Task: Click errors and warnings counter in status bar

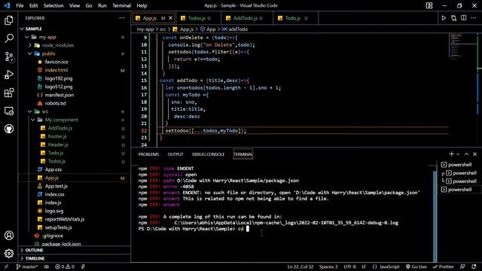Action: (x=65, y=266)
